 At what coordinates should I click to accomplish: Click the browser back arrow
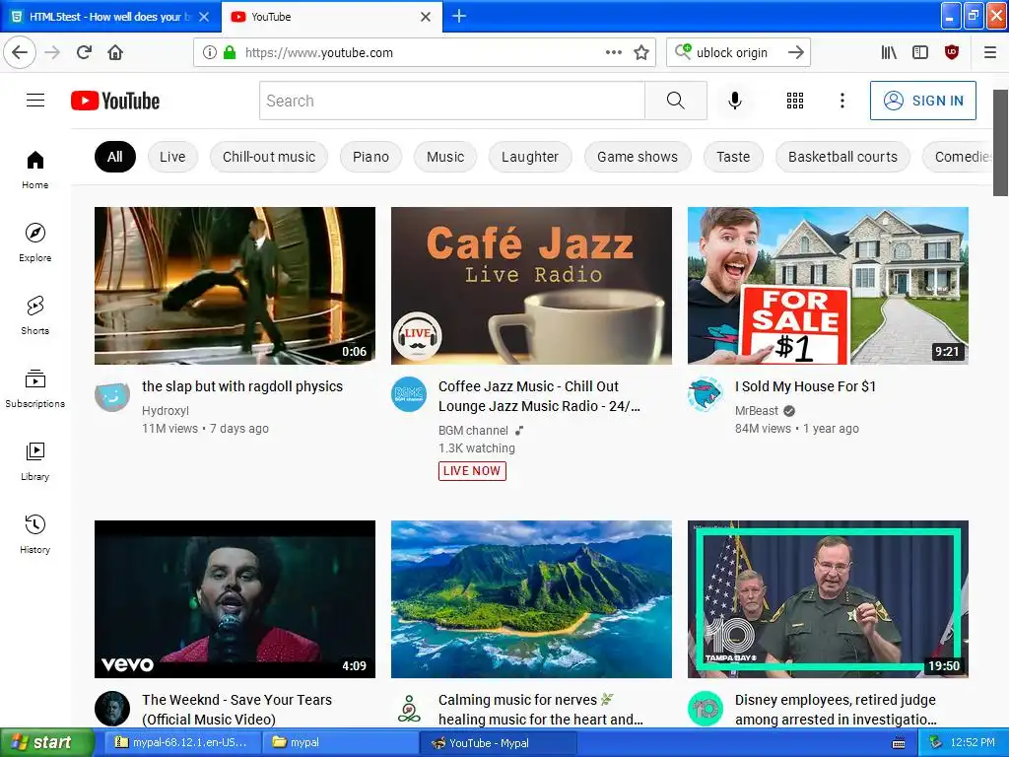click(x=20, y=52)
